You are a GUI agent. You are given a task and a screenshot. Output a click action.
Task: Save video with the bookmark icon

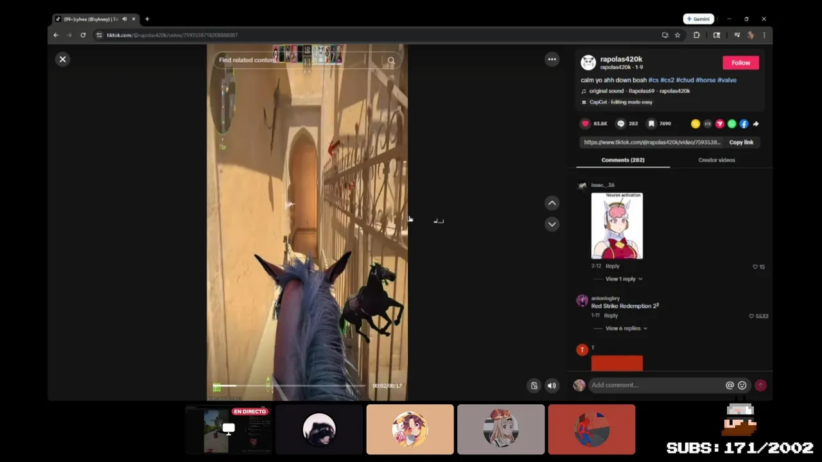tap(651, 123)
